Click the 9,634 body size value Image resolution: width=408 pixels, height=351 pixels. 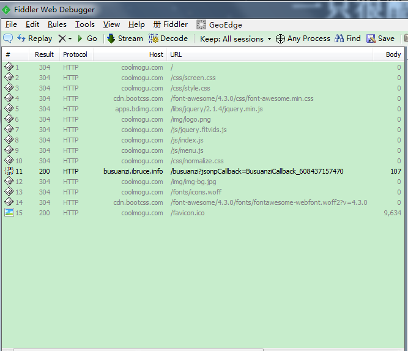point(392,213)
